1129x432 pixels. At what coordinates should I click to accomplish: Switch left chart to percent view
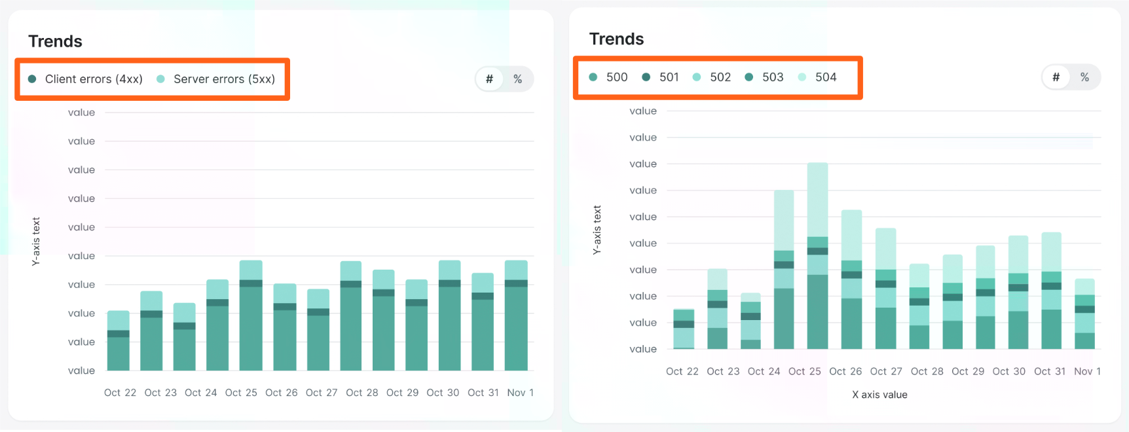pyautogui.click(x=518, y=79)
